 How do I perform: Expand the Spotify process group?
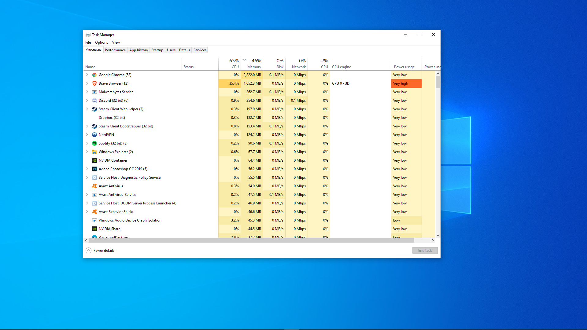coord(87,143)
